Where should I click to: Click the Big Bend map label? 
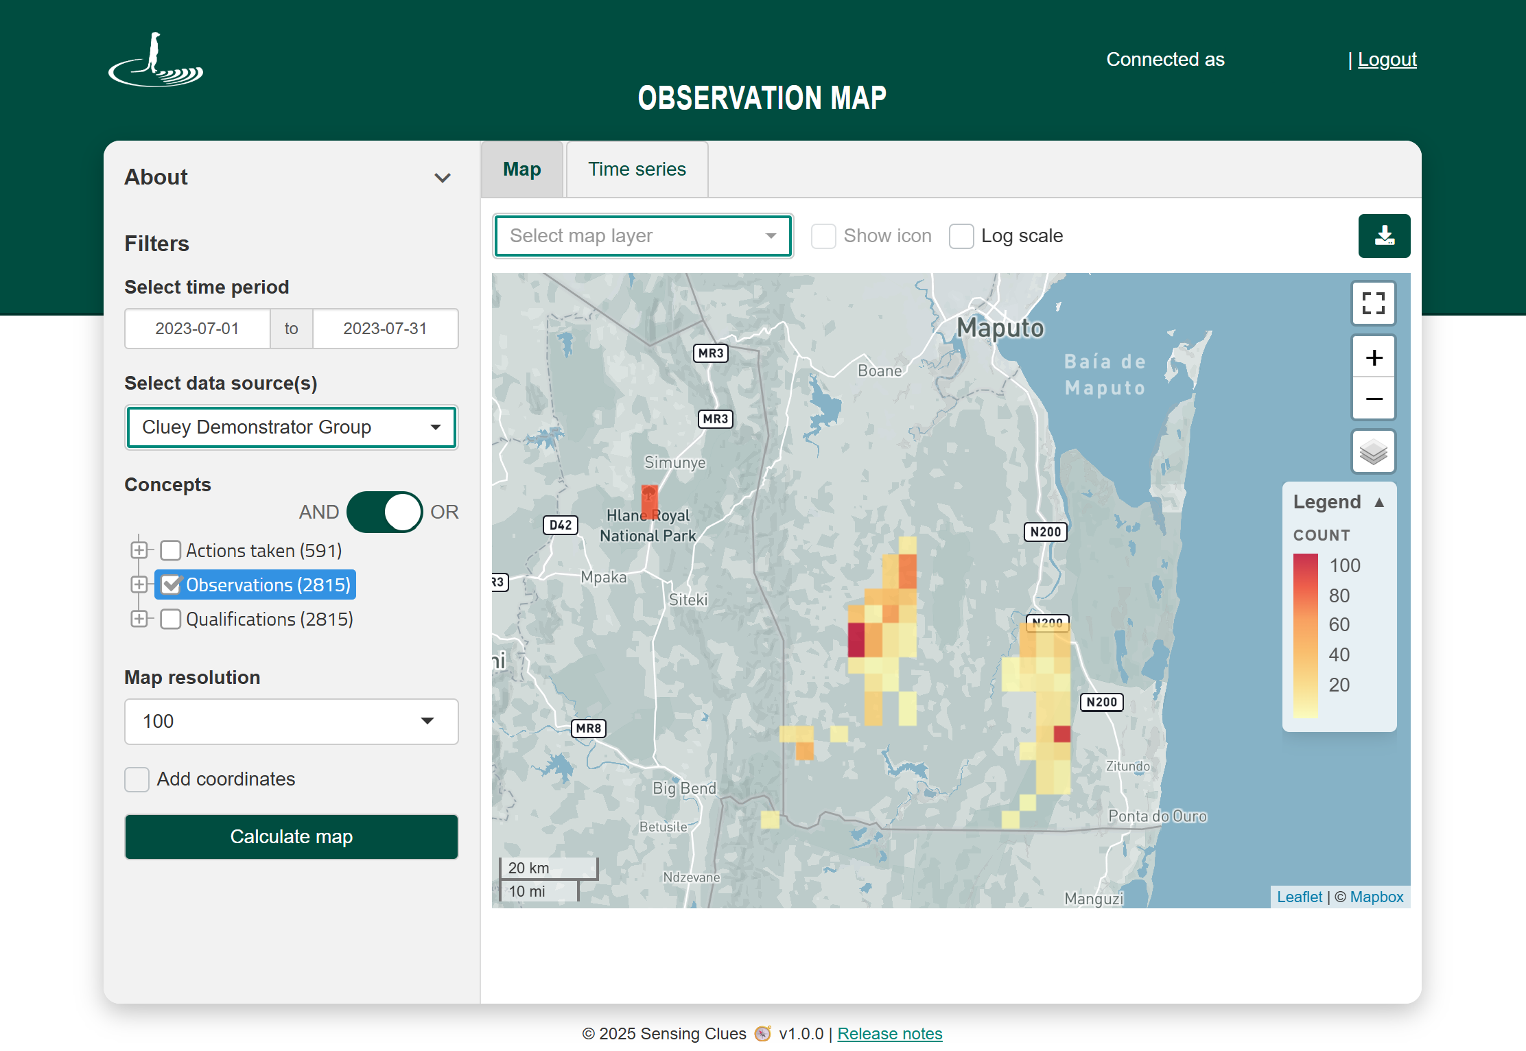(x=684, y=788)
